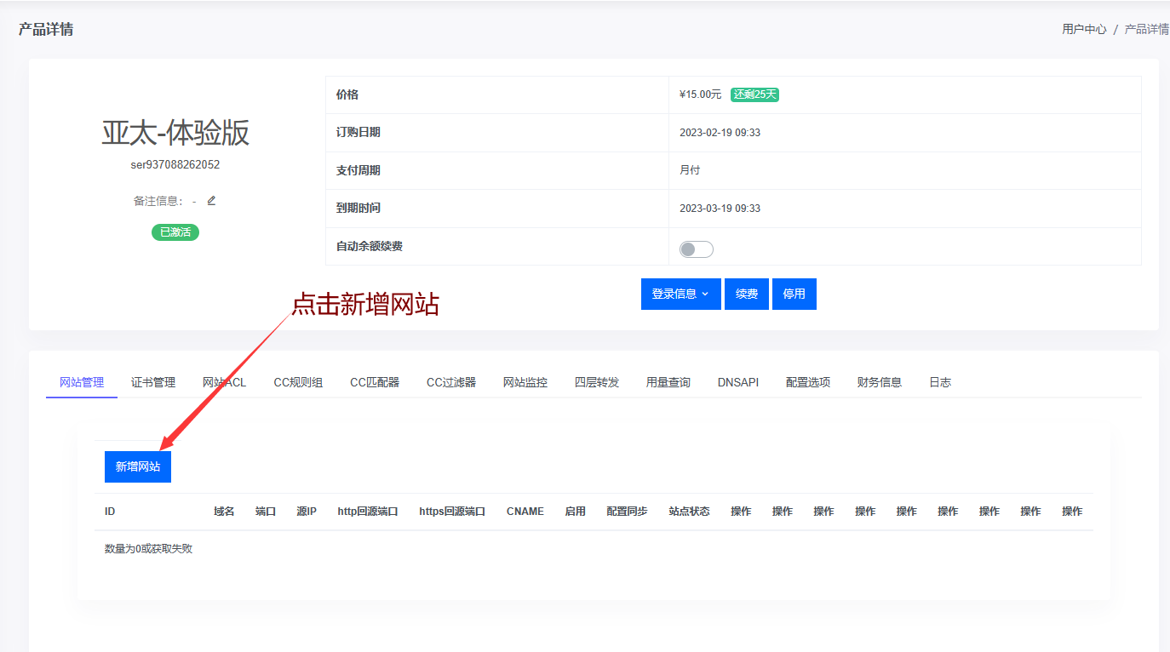The height and width of the screenshot is (652, 1170).
Task: Open the 四层转发 tab
Action: coord(597,382)
